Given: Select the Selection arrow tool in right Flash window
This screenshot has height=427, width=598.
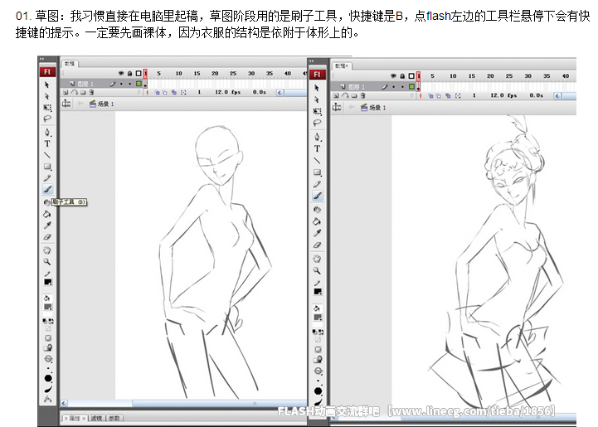Looking at the screenshot, I should (x=317, y=88).
